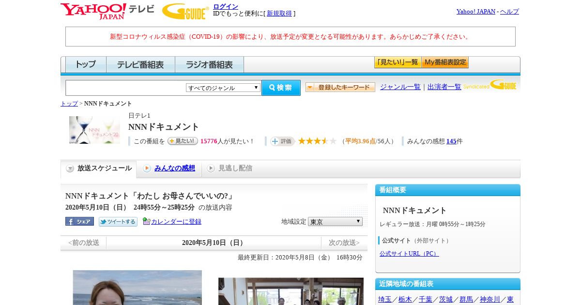Click the blue 検索 search button
This screenshot has width=581, height=305.
[281, 88]
